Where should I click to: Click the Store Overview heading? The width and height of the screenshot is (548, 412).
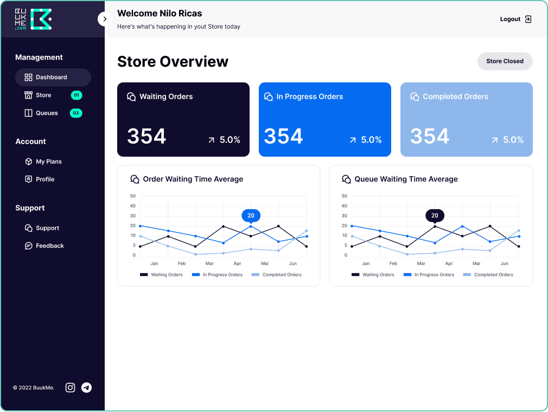[x=173, y=62]
